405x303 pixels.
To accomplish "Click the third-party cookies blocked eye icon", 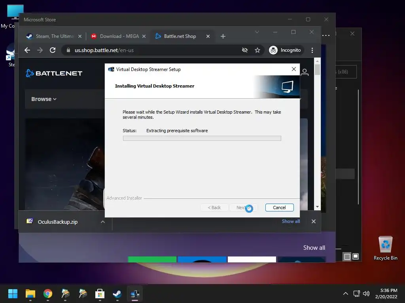I will 244,50.
